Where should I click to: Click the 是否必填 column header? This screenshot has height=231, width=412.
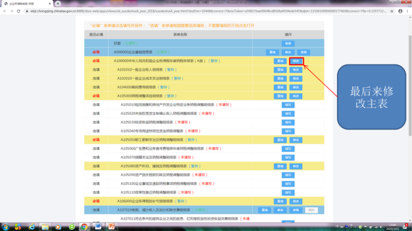96,35
